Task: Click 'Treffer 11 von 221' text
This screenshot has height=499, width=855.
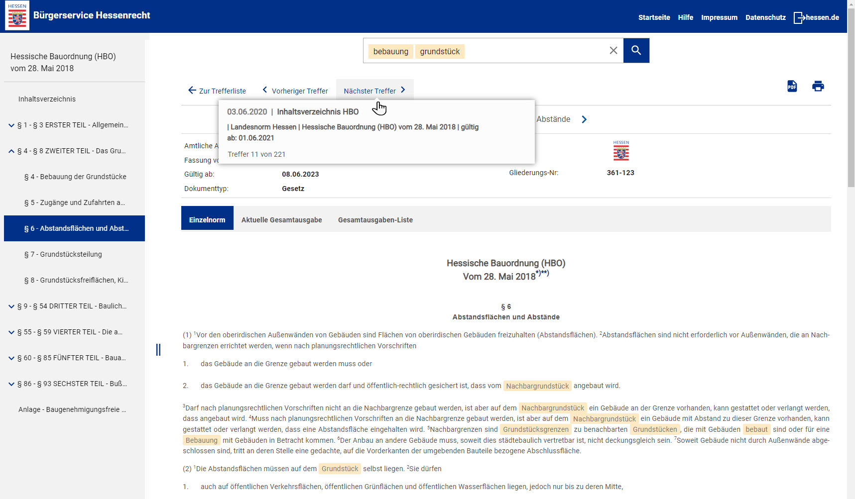Action: click(256, 154)
